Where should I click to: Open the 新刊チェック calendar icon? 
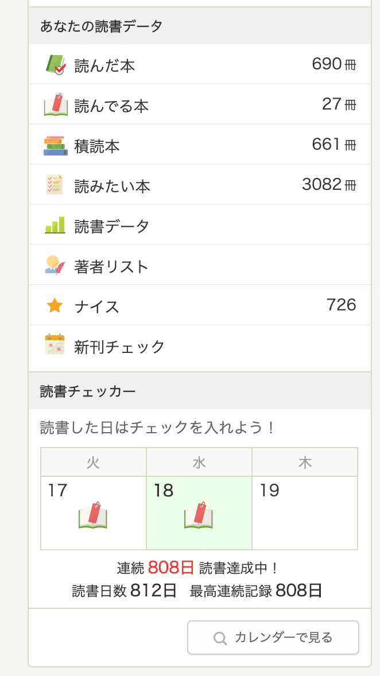click(x=55, y=344)
